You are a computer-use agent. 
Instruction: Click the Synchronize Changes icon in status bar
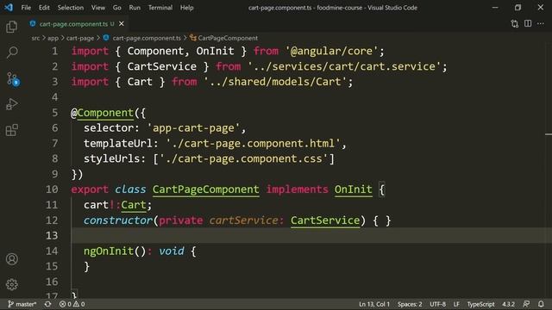coord(47,304)
